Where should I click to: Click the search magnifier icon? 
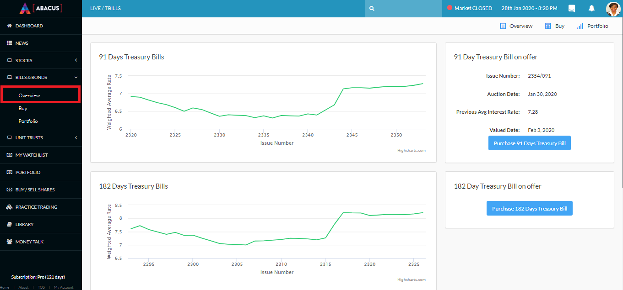372,8
